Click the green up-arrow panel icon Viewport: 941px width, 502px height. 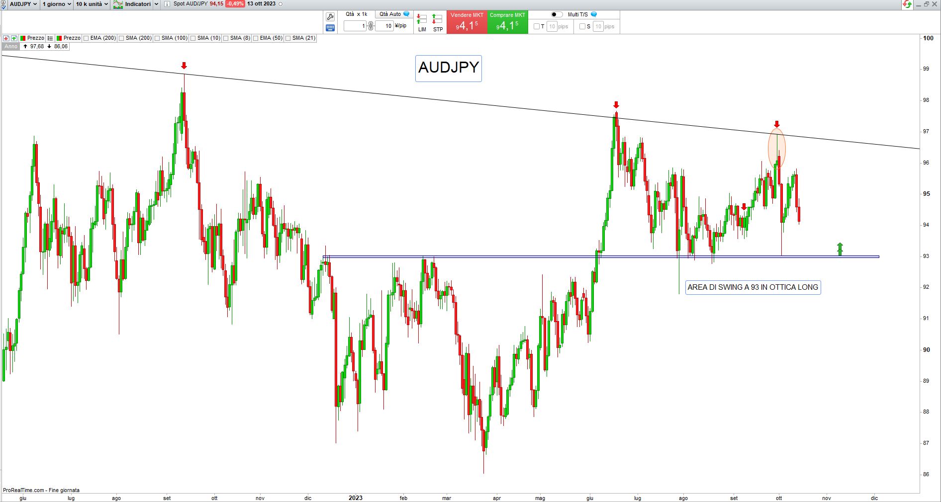click(x=14, y=38)
